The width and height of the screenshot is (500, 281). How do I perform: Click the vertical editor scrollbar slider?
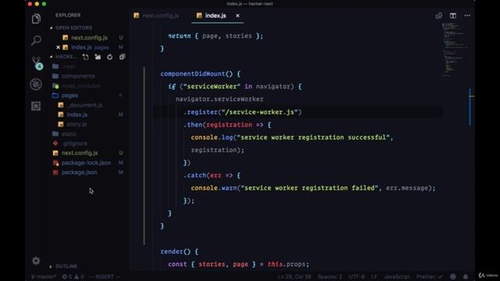point(470,107)
